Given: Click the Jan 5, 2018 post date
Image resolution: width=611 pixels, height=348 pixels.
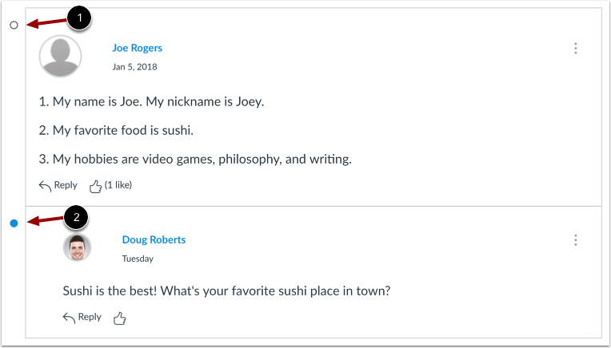Looking at the screenshot, I should click(134, 67).
